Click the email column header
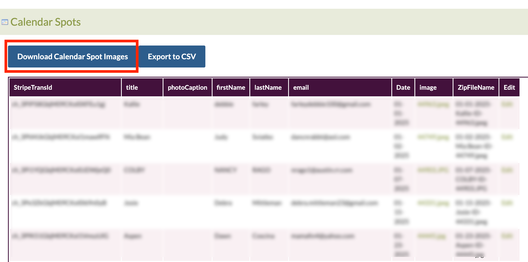Viewport: 528px width, 262px height. tap(301, 88)
